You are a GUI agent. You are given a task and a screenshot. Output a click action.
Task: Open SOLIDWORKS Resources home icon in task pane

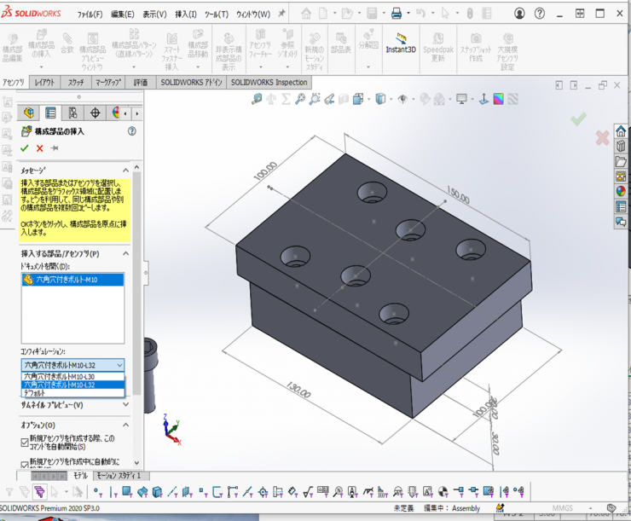[621, 130]
